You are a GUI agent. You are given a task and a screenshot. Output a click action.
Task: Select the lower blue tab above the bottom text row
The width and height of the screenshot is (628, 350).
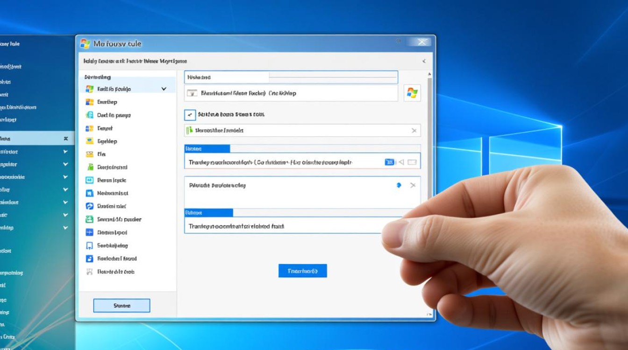tap(208, 213)
